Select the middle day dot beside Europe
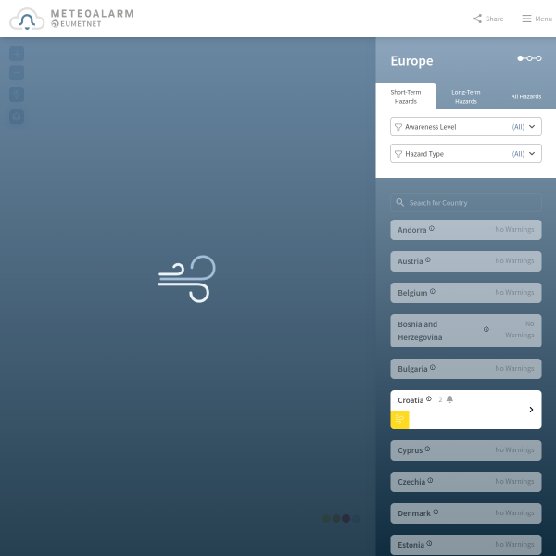Screen dimensions: 556x556 point(529,58)
